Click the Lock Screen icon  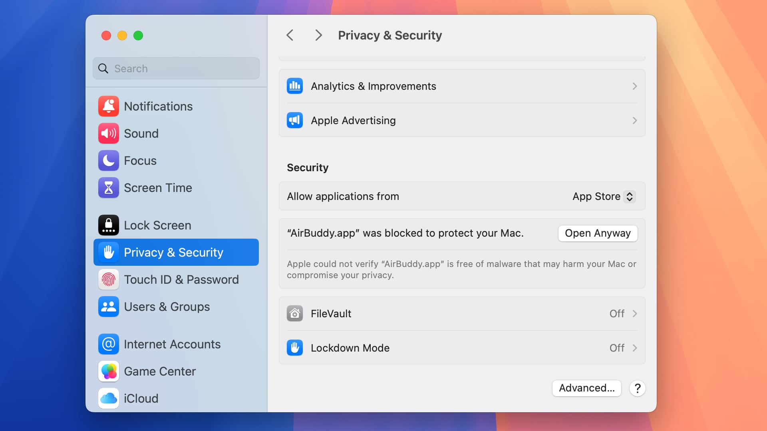tap(109, 225)
